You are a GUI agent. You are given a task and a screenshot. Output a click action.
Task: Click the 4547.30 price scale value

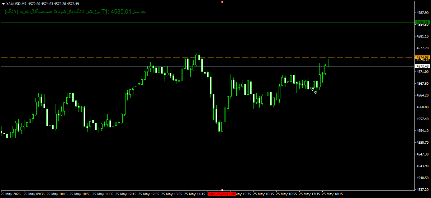tap(423, 154)
